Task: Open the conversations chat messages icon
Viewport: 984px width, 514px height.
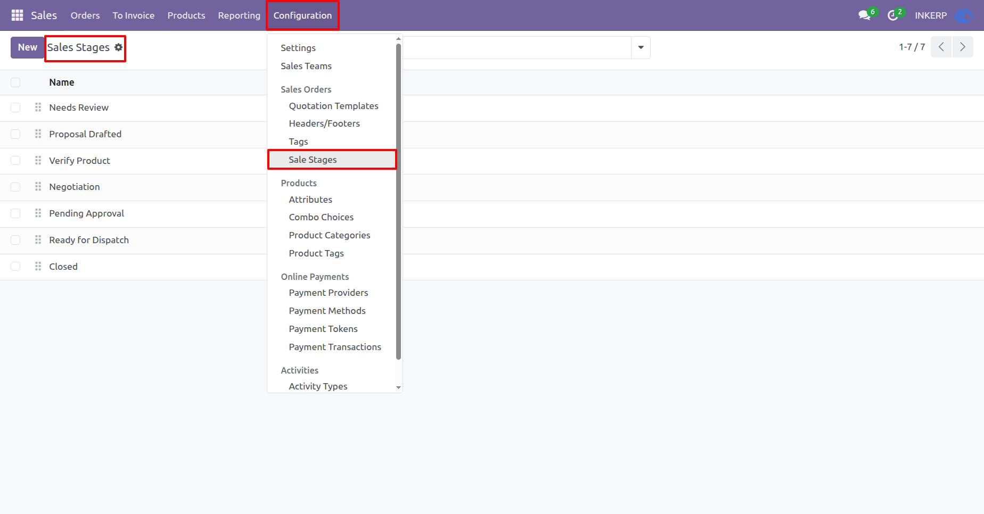Action: click(865, 15)
